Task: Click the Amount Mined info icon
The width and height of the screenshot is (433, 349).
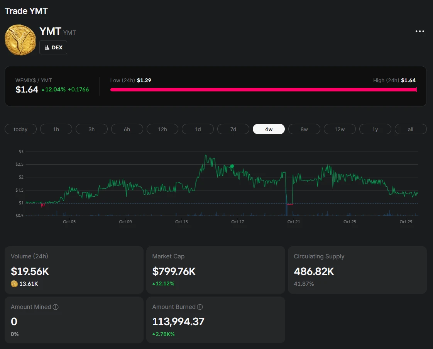Action: coord(56,307)
